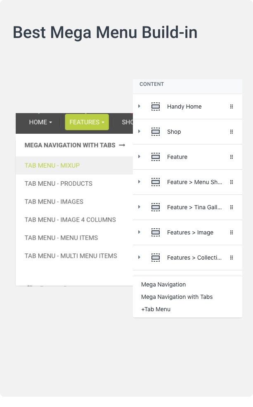Click Mega Navigation with Tabs heading link
This screenshot has width=253, height=407.
[x=74, y=145]
